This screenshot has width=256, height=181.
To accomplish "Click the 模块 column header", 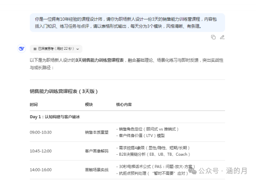I will coord(89,105).
